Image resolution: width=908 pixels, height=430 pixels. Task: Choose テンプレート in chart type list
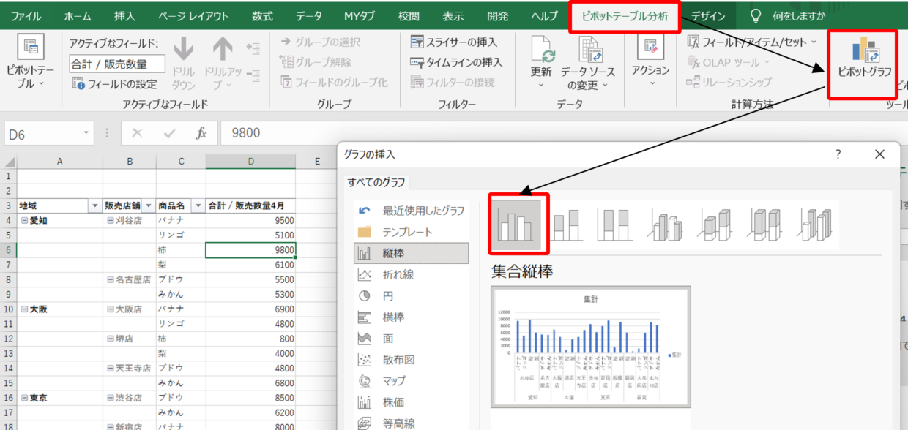click(411, 232)
